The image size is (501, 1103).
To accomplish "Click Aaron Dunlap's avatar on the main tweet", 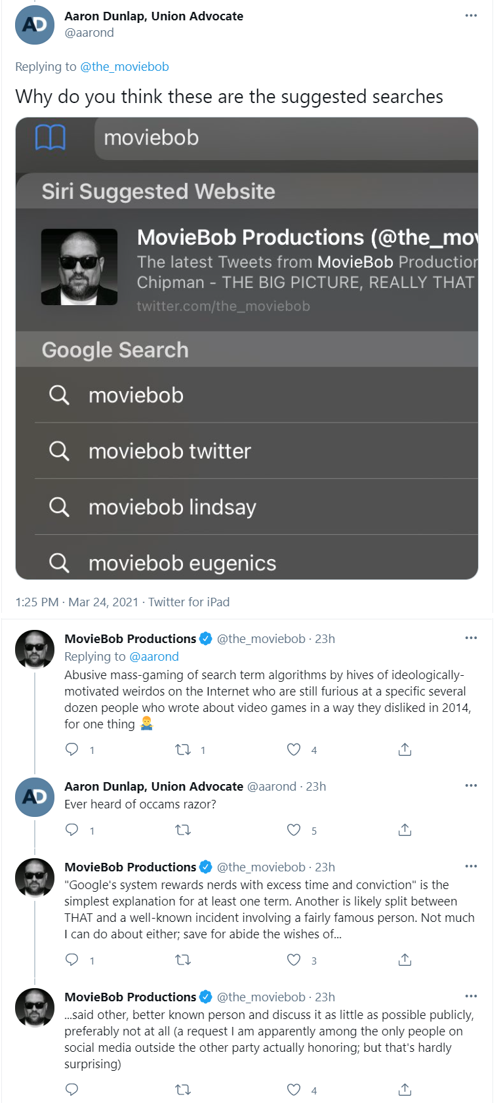I will point(35,25).
